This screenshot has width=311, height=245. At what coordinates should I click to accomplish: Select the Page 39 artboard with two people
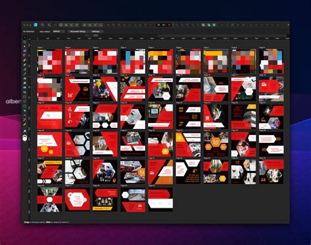point(105,172)
